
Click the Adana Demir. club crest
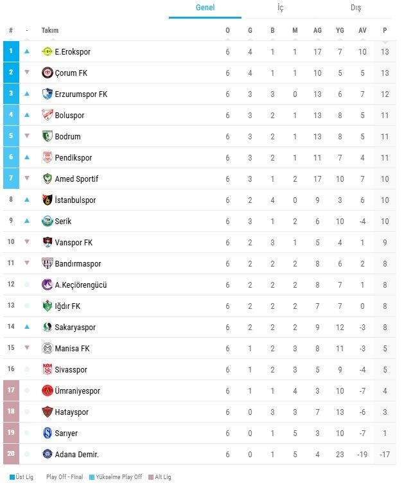48,454
